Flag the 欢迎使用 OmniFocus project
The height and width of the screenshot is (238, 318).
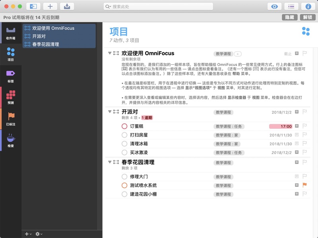304,53
